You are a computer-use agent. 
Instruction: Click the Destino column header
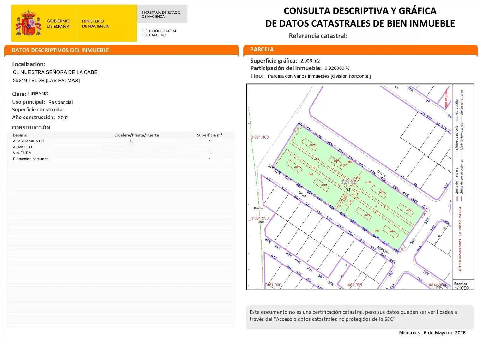(20, 135)
